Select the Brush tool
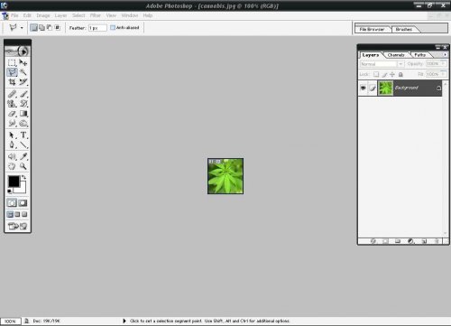This screenshot has height=326, width=451. point(23,94)
